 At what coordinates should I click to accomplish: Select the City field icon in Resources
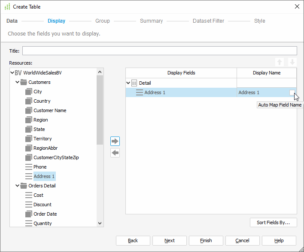click(29, 92)
